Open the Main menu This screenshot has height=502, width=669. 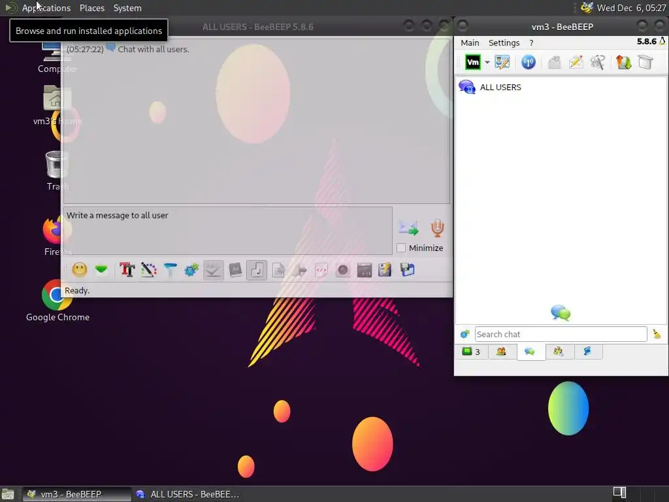[x=470, y=42]
